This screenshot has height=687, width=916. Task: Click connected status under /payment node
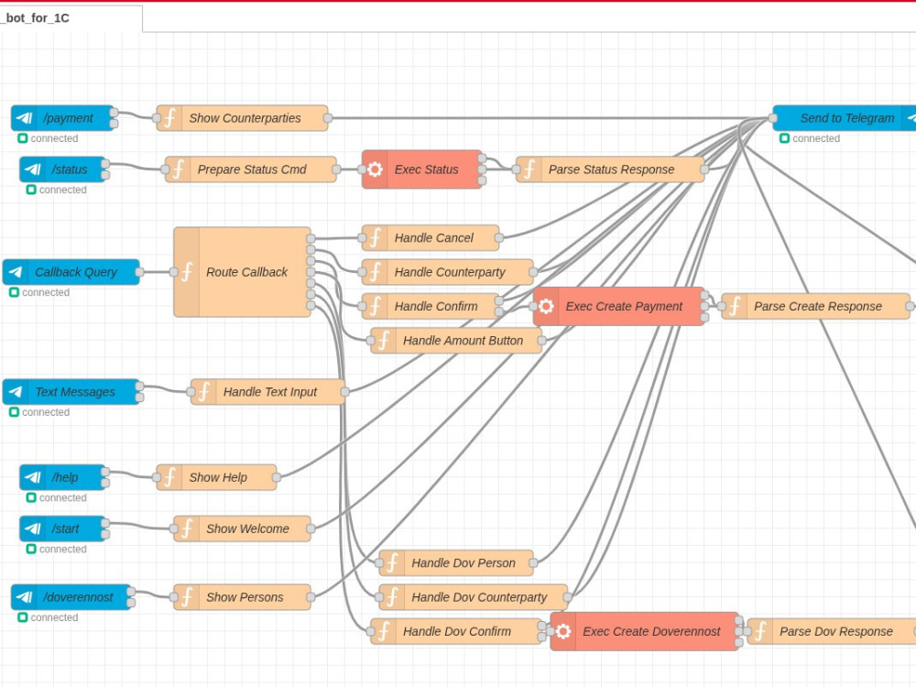pos(48,138)
